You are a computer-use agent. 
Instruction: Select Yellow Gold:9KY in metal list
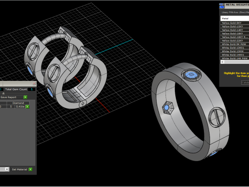click(234, 23)
